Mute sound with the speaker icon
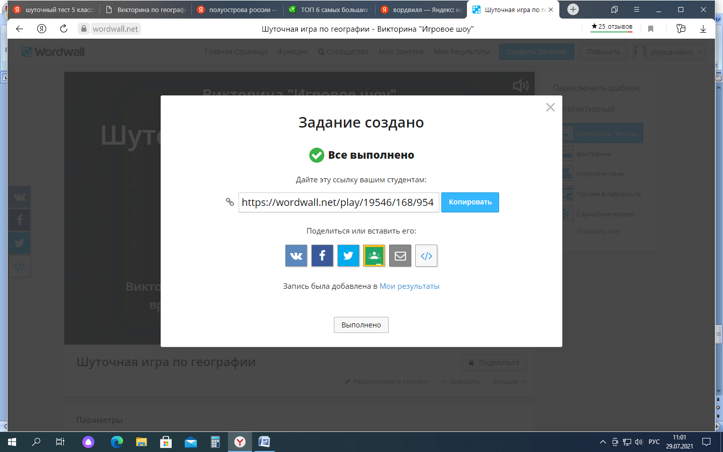 click(x=521, y=85)
